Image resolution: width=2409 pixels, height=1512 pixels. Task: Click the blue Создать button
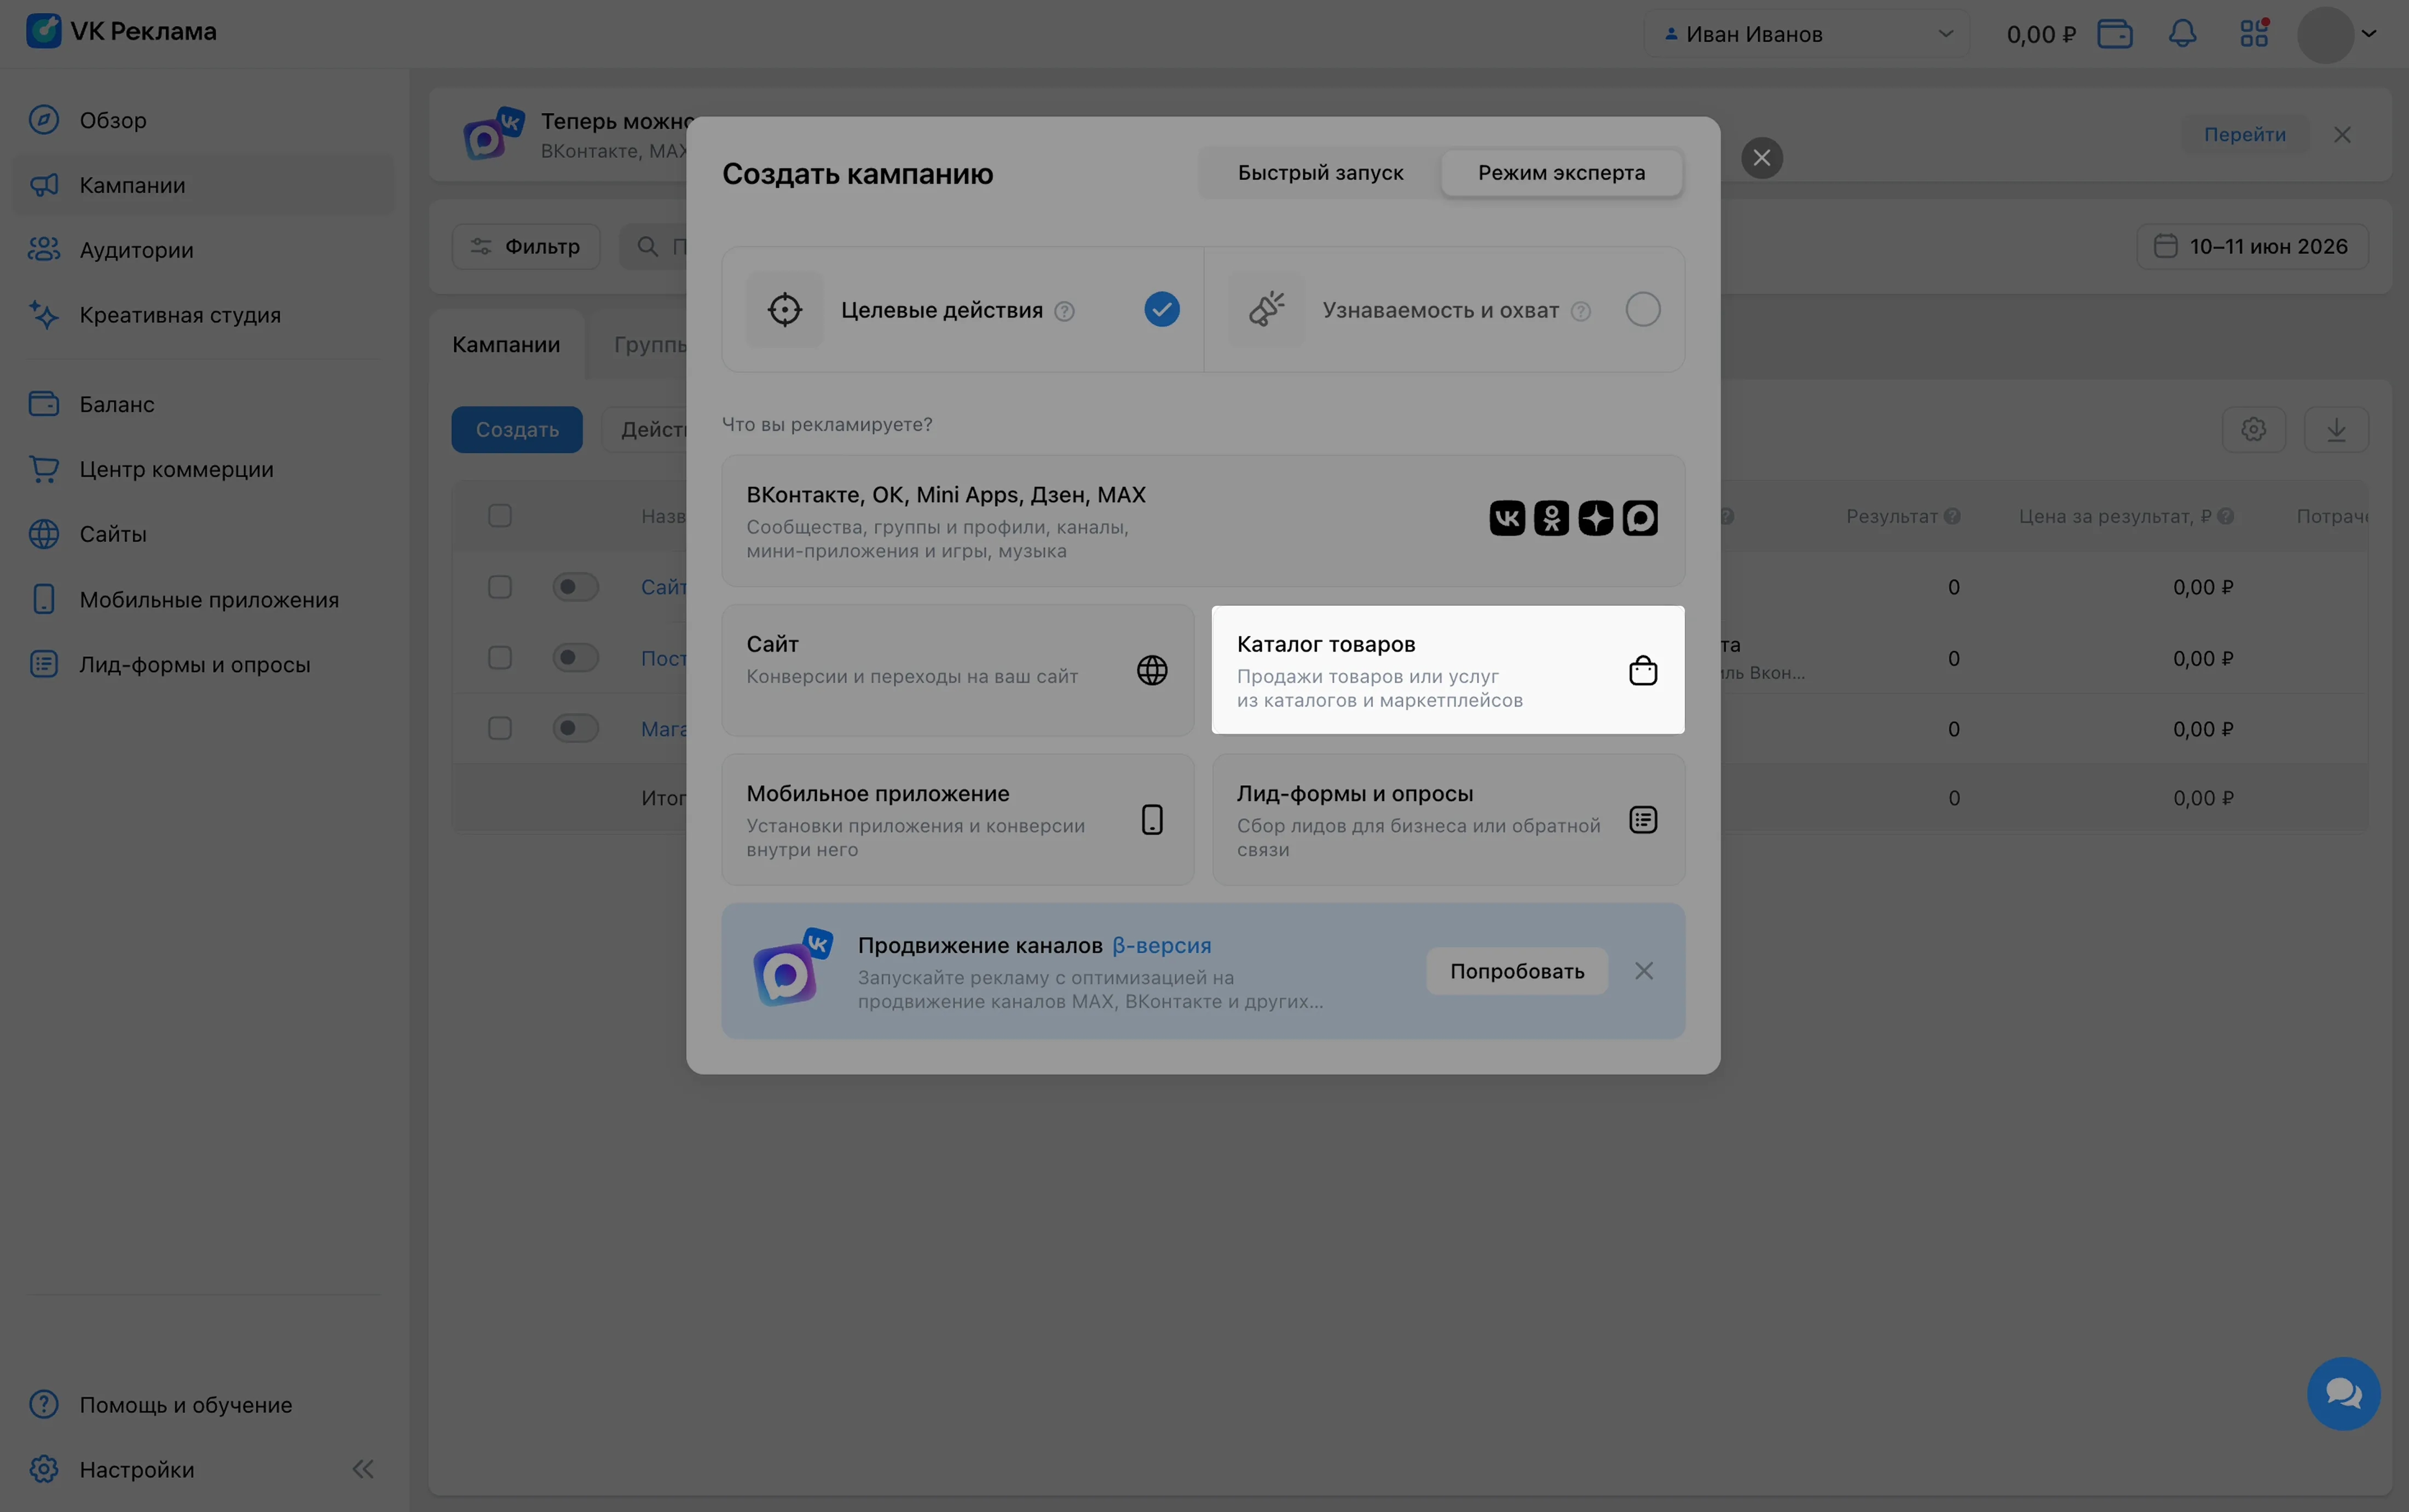tap(517, 430)
